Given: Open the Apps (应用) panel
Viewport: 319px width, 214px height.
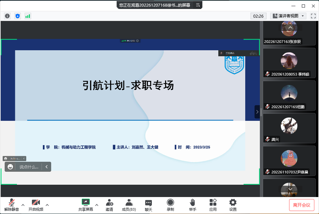Looking at the screenshot, I should coord(213,205).
